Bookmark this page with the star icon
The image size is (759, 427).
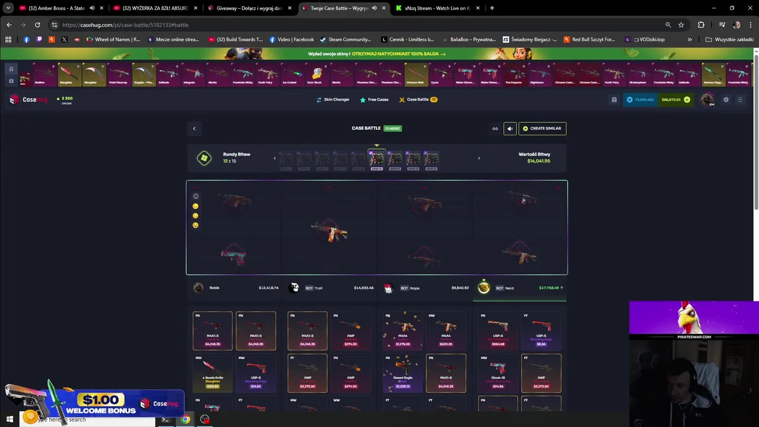[x=681, y=25]
